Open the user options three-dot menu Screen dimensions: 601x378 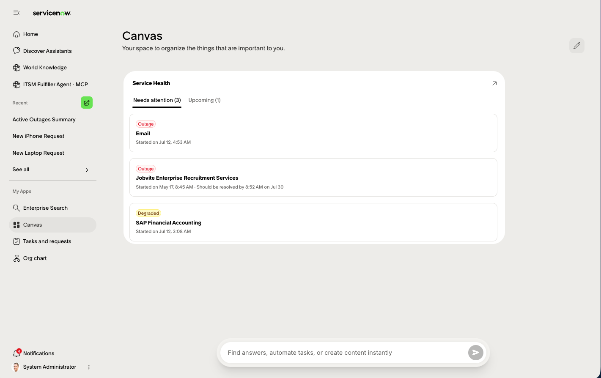point(89,367)
